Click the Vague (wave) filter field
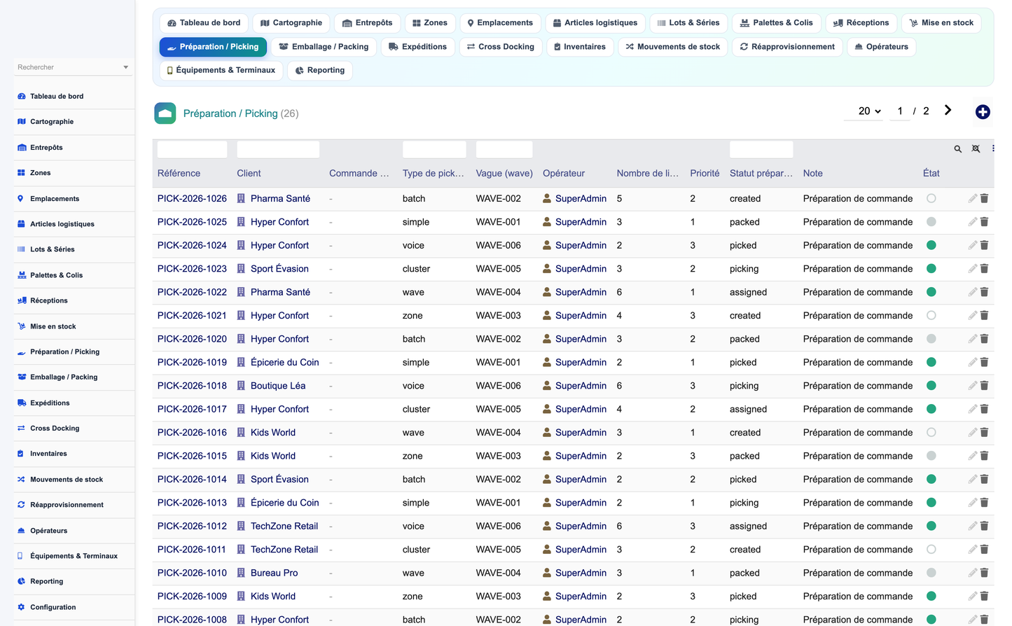This screenshot has width=1012, height=626. click(504, 149)
